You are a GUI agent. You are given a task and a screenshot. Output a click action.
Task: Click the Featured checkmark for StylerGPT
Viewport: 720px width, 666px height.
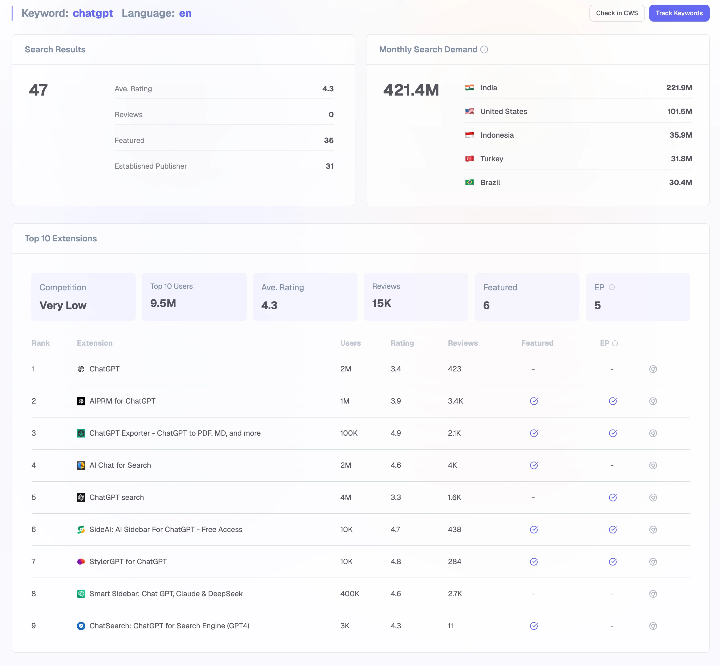pos(534,561)
